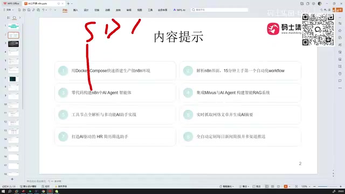The width and height of the screenshot is (345, 194).
Task: Click the slide title 内容提示
Action: (x=178, y=37)
